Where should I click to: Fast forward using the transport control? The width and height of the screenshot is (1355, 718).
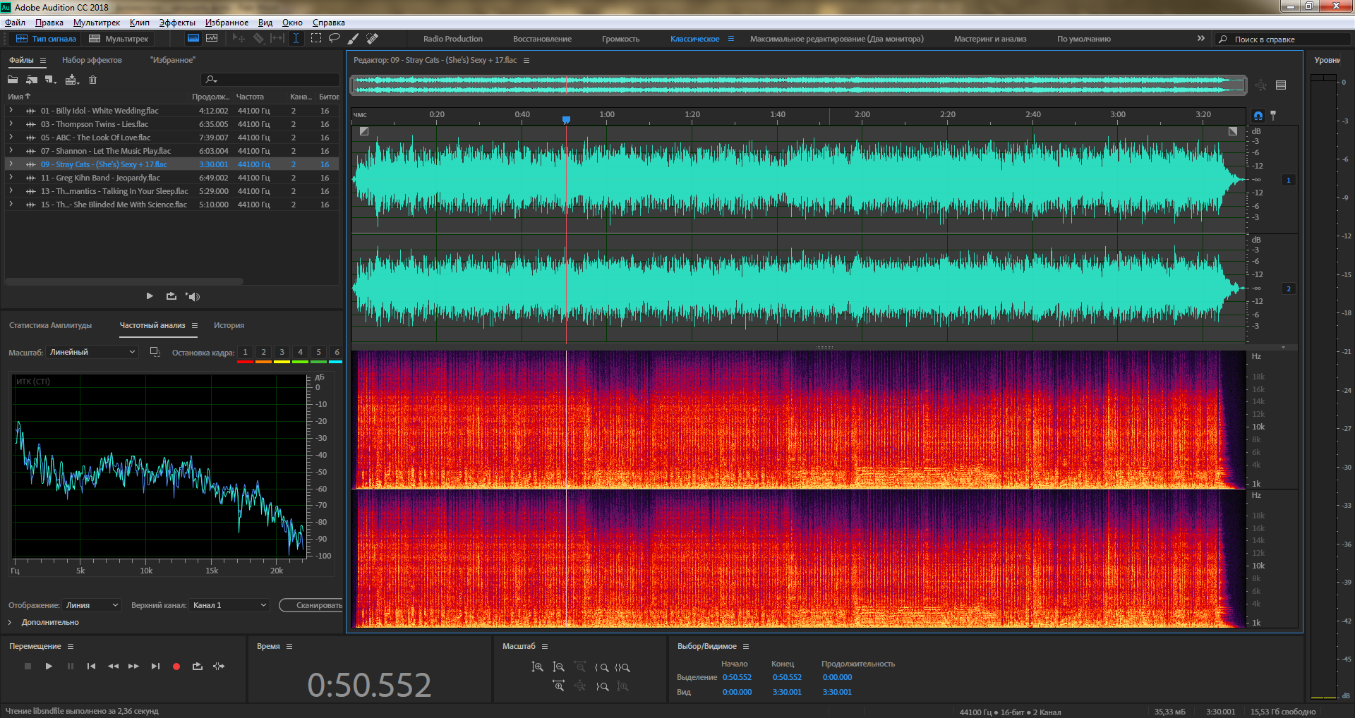(x=133, y=667)
